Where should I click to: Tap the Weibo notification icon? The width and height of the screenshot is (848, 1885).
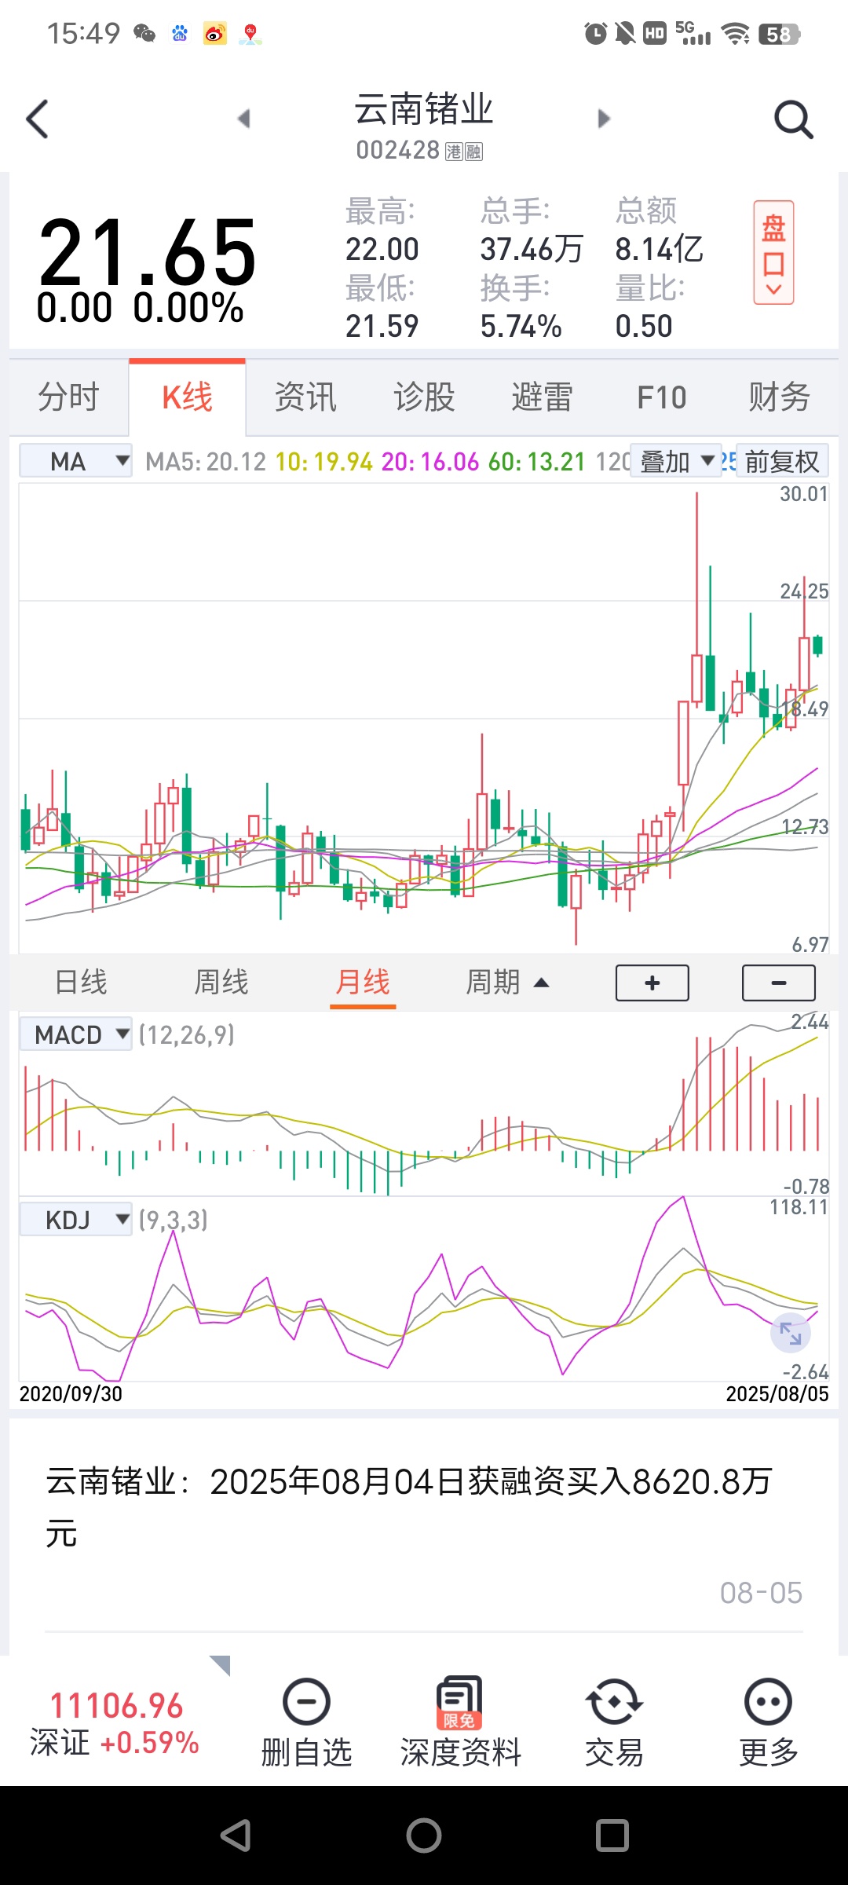click(214, 33)
